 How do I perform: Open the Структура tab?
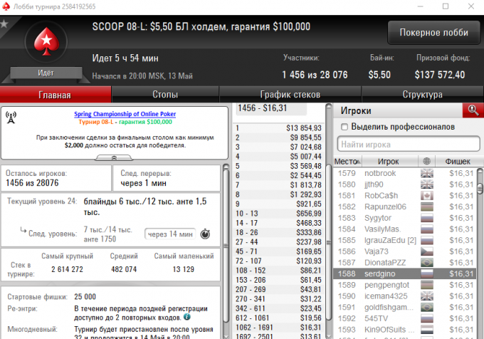click(423, 95)
